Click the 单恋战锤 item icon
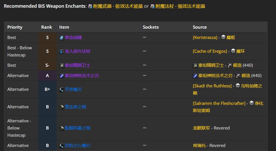 [x=61, y=38]
